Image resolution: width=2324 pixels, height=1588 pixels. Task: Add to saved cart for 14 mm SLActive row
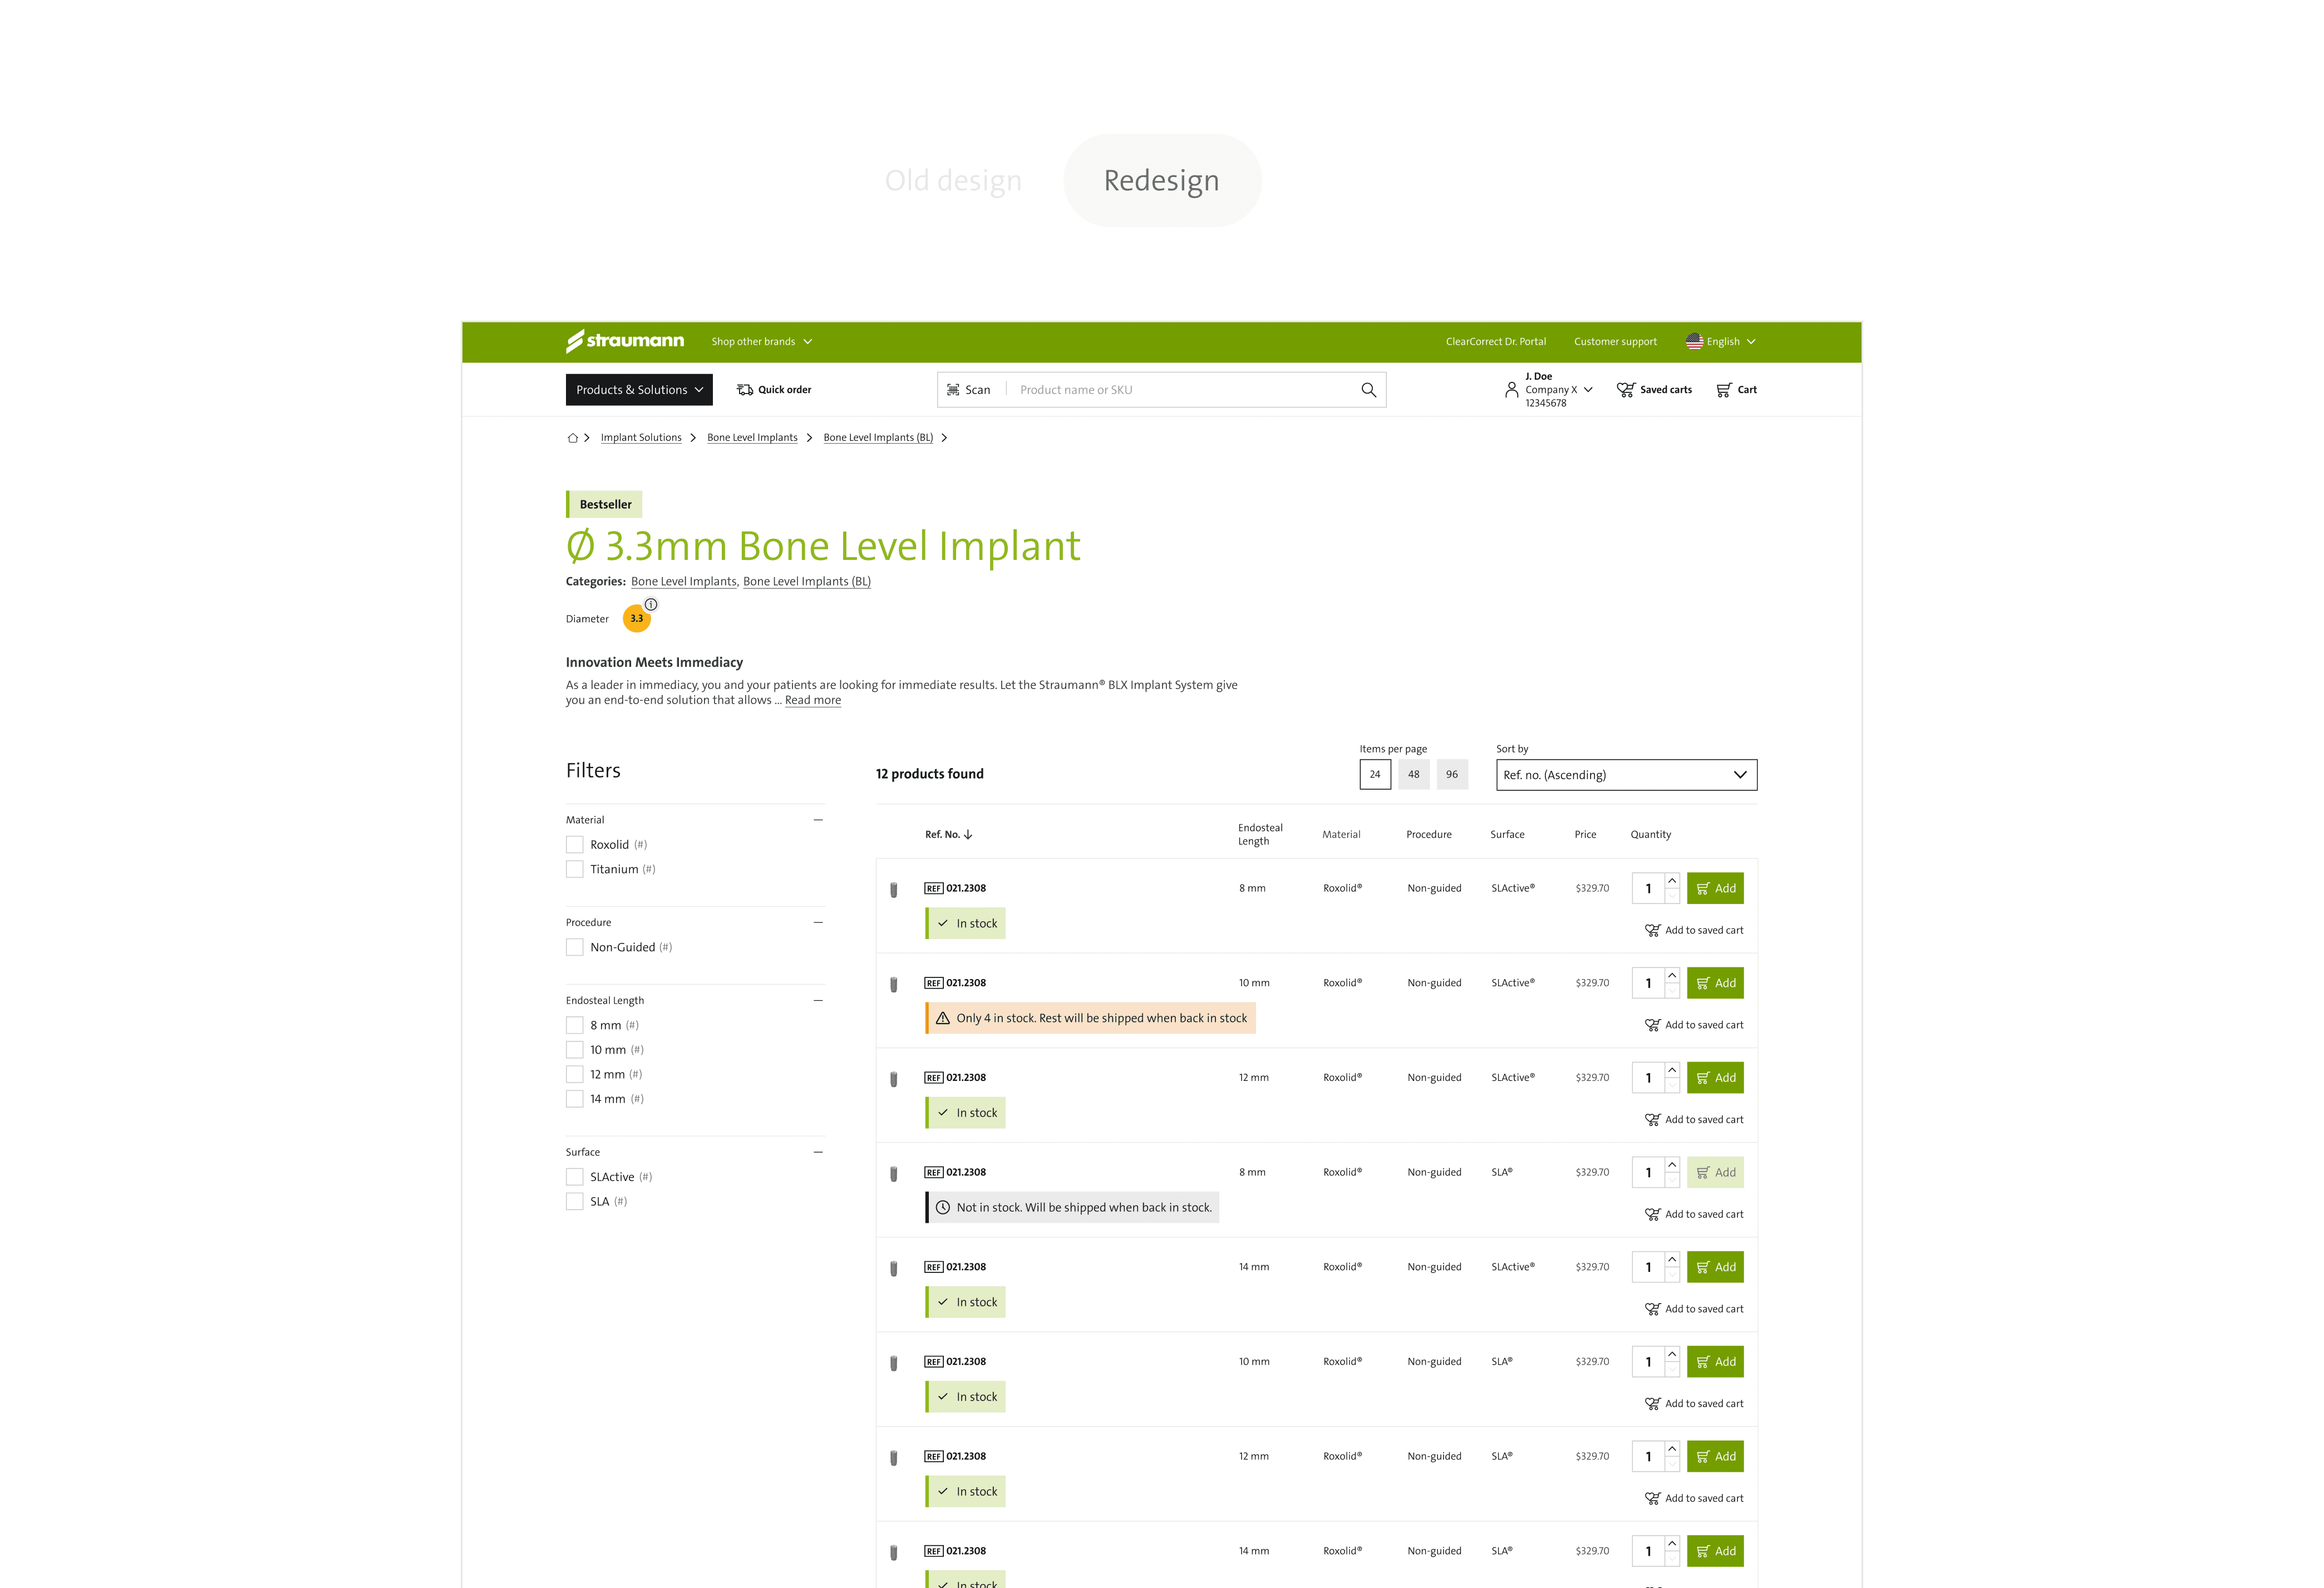(x=1694, y=1309)
